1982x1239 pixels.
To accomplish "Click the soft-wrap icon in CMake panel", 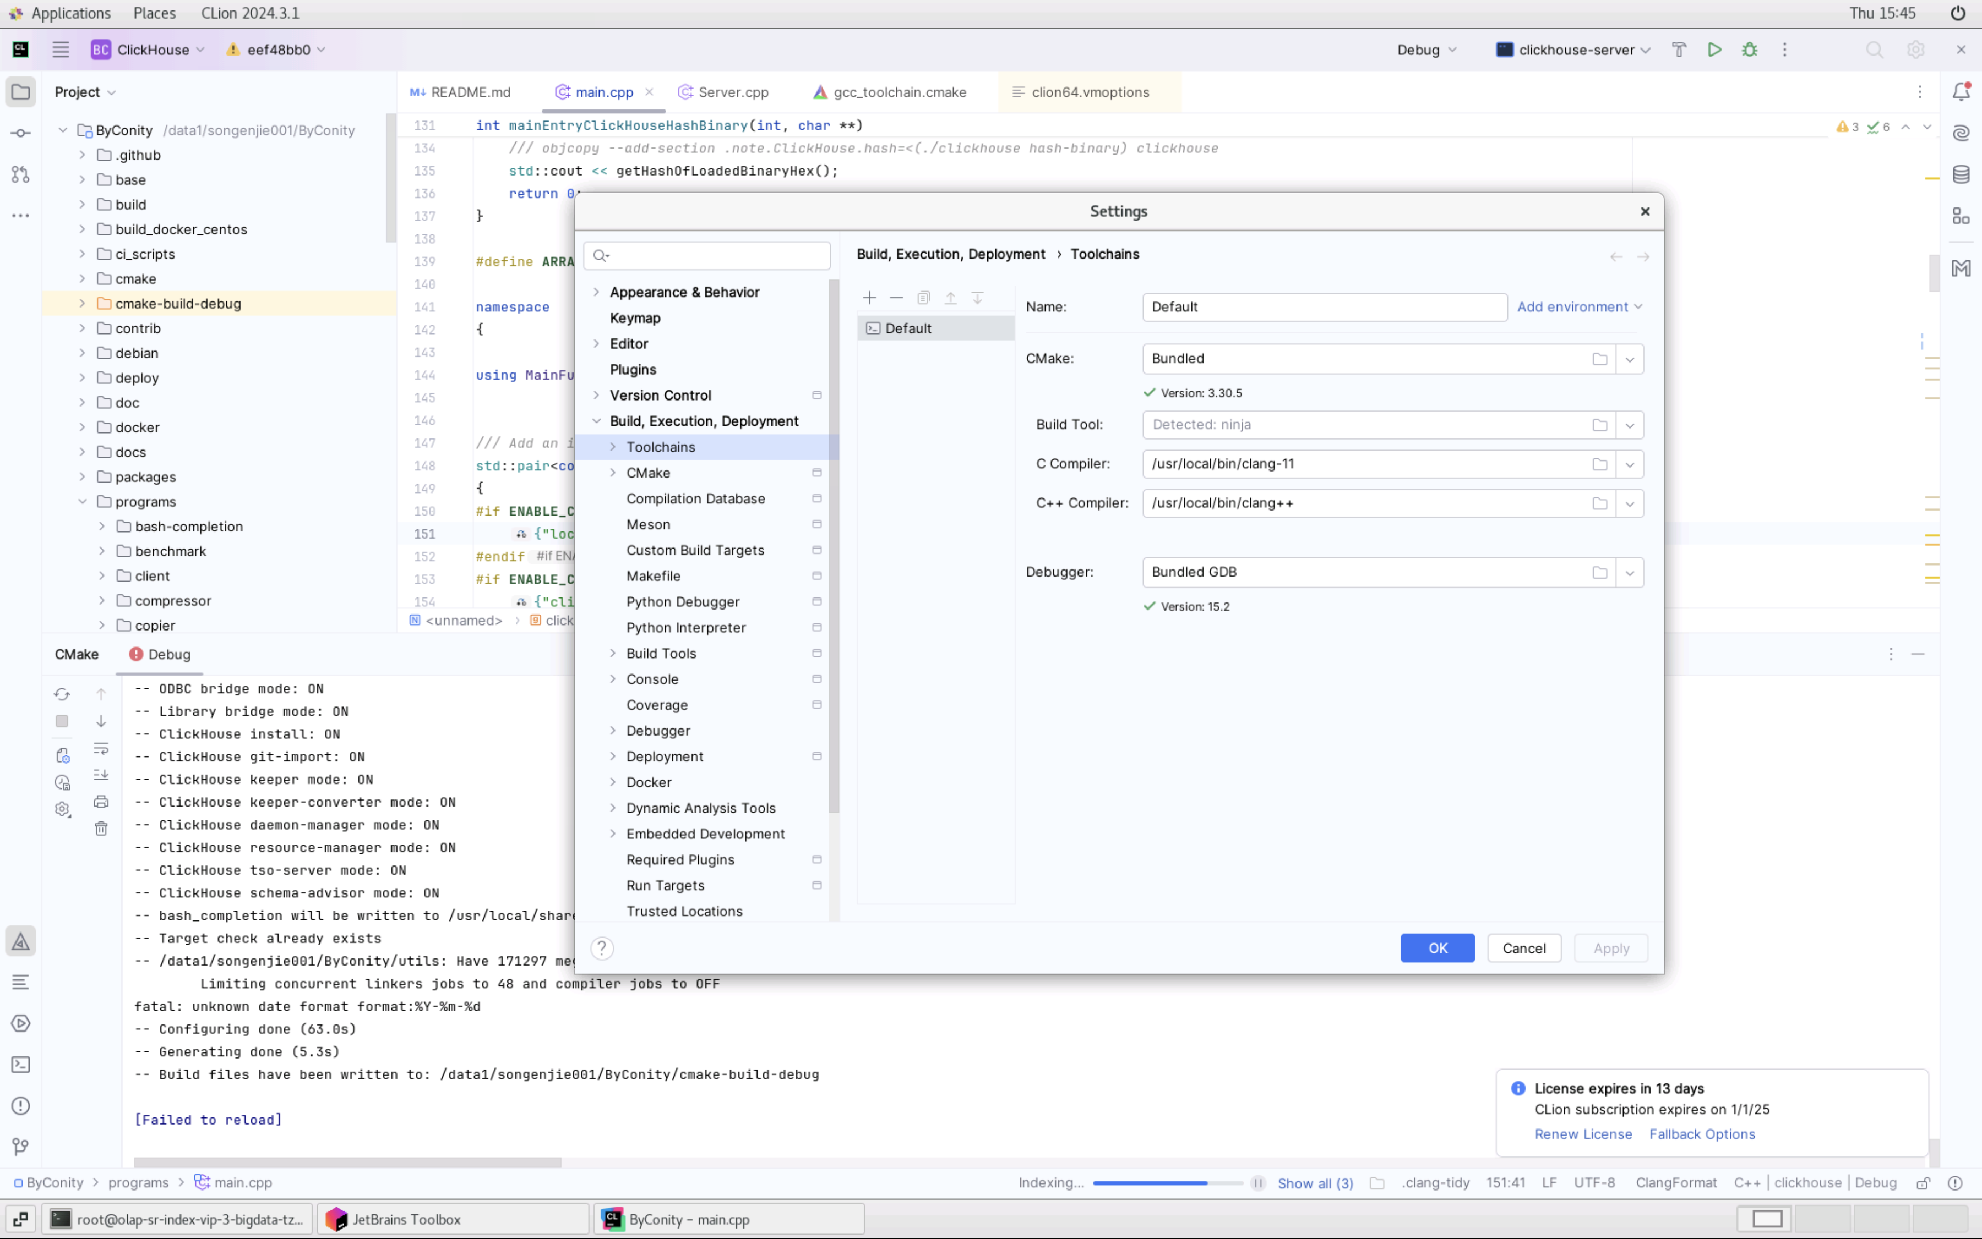I will [101, 748].
